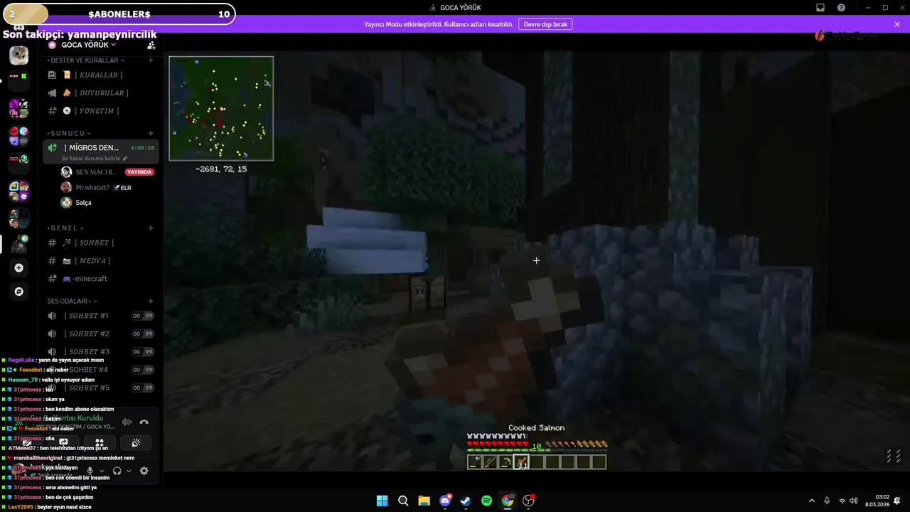
Task: Join the SOHBET #1 voice channel
Action: (x=101, y=316)
